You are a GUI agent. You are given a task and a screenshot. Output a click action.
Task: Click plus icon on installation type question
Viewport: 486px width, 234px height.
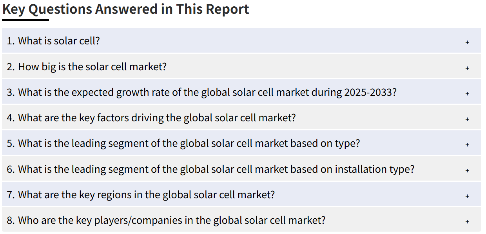467,170
